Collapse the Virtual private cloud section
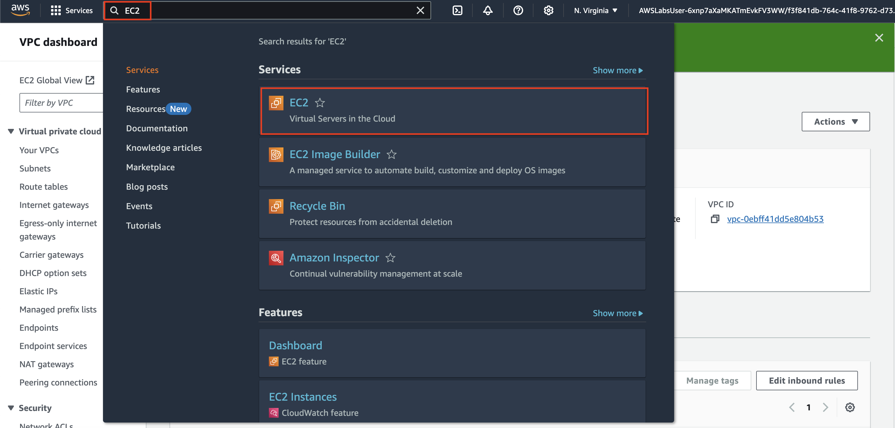 coord(11,131)
